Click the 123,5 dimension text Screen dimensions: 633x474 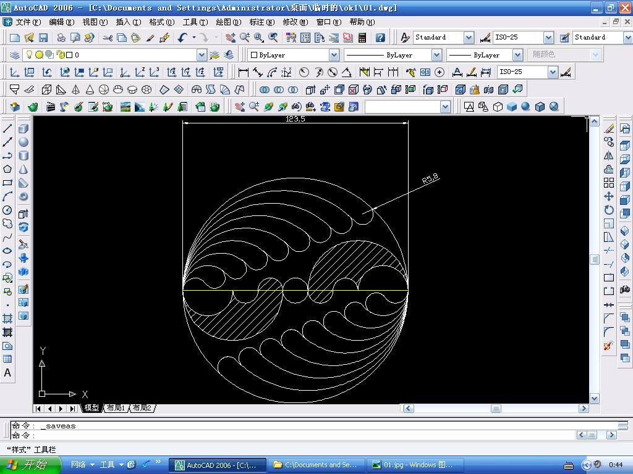click(295, 119)
